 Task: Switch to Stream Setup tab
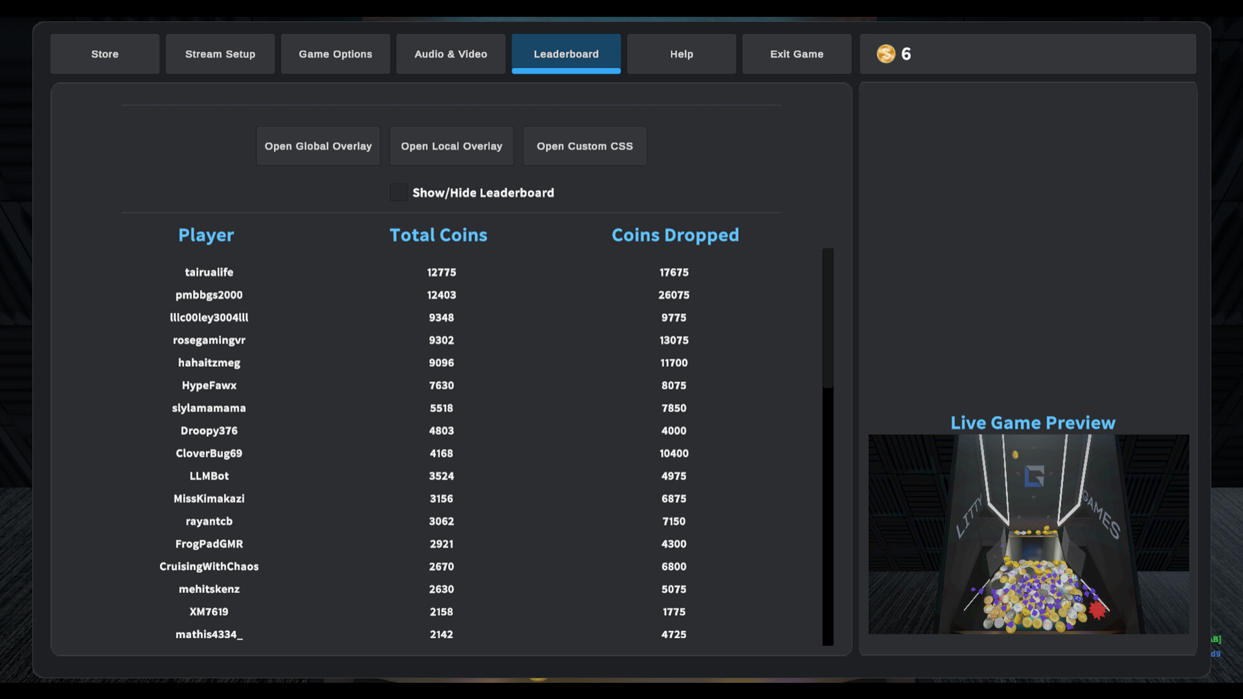pyautogui.click(x=220, y=54)
